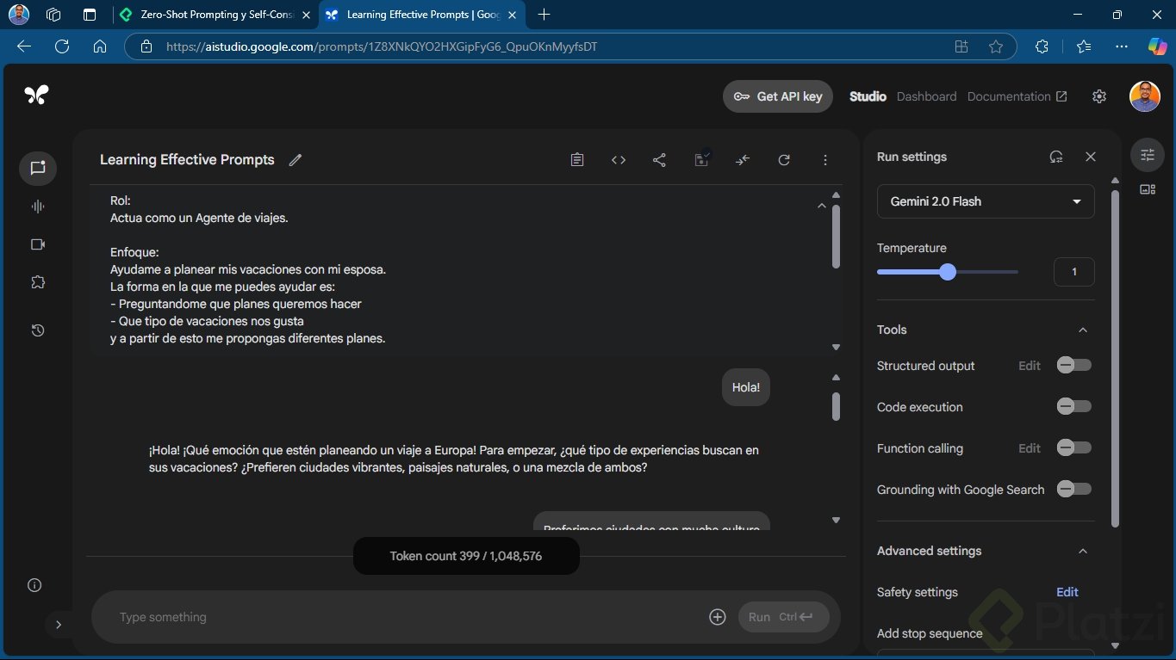This screenshot has width=1176, height=660.
Task: Click Edit next to Function calling
Action: tap(1030, 448)
